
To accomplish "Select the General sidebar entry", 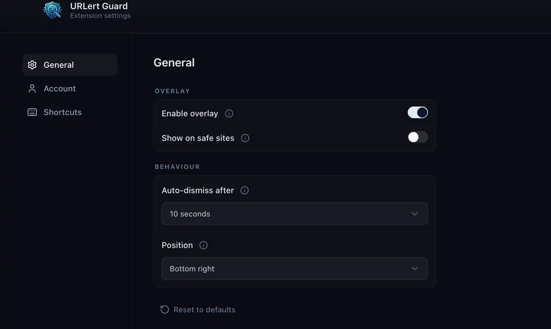I will 58,65.
